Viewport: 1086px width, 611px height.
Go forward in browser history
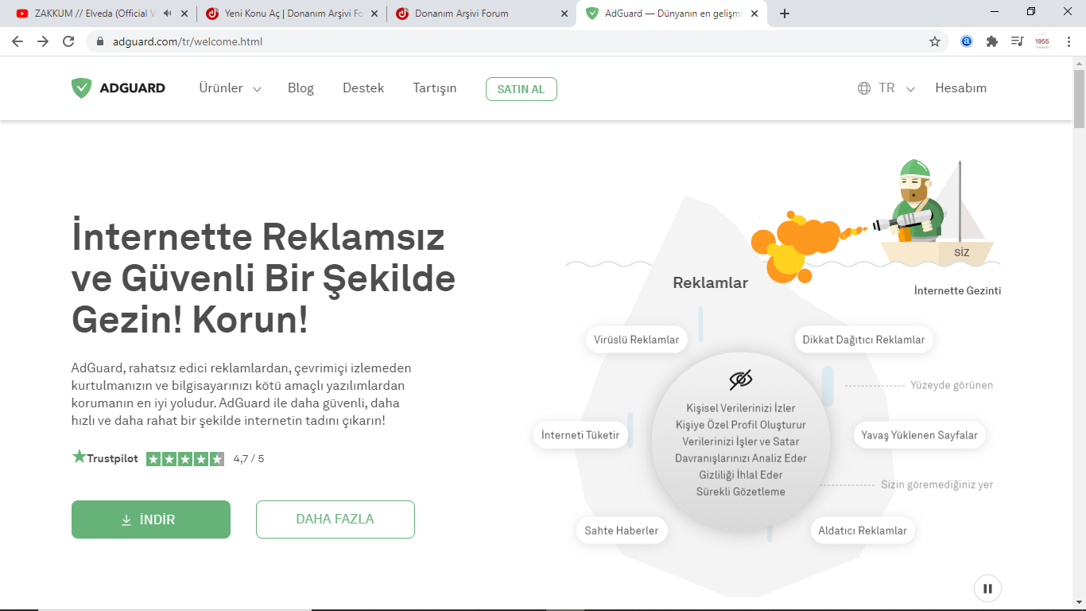tap(43, 41)
